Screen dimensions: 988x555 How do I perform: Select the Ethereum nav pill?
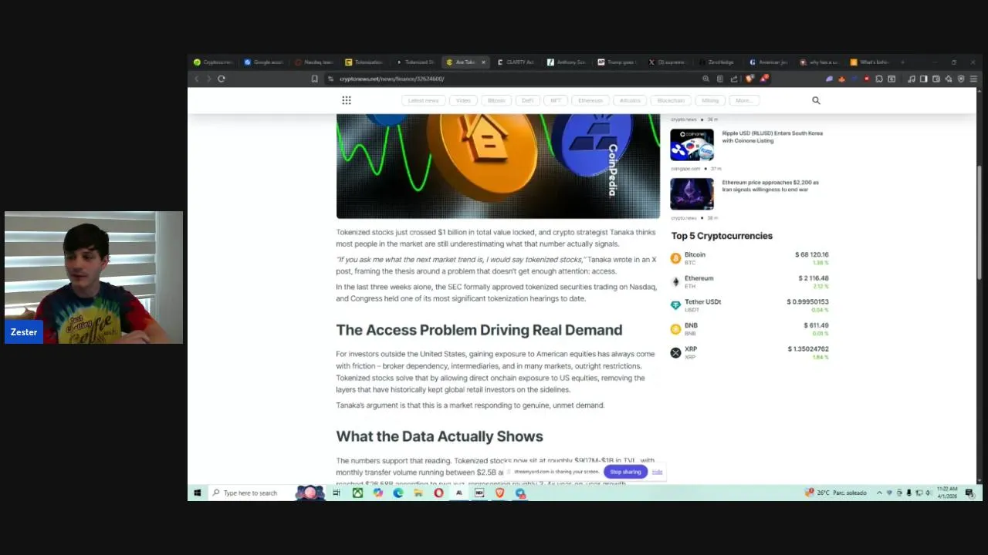pyautogui.click(x=590, y=100)
